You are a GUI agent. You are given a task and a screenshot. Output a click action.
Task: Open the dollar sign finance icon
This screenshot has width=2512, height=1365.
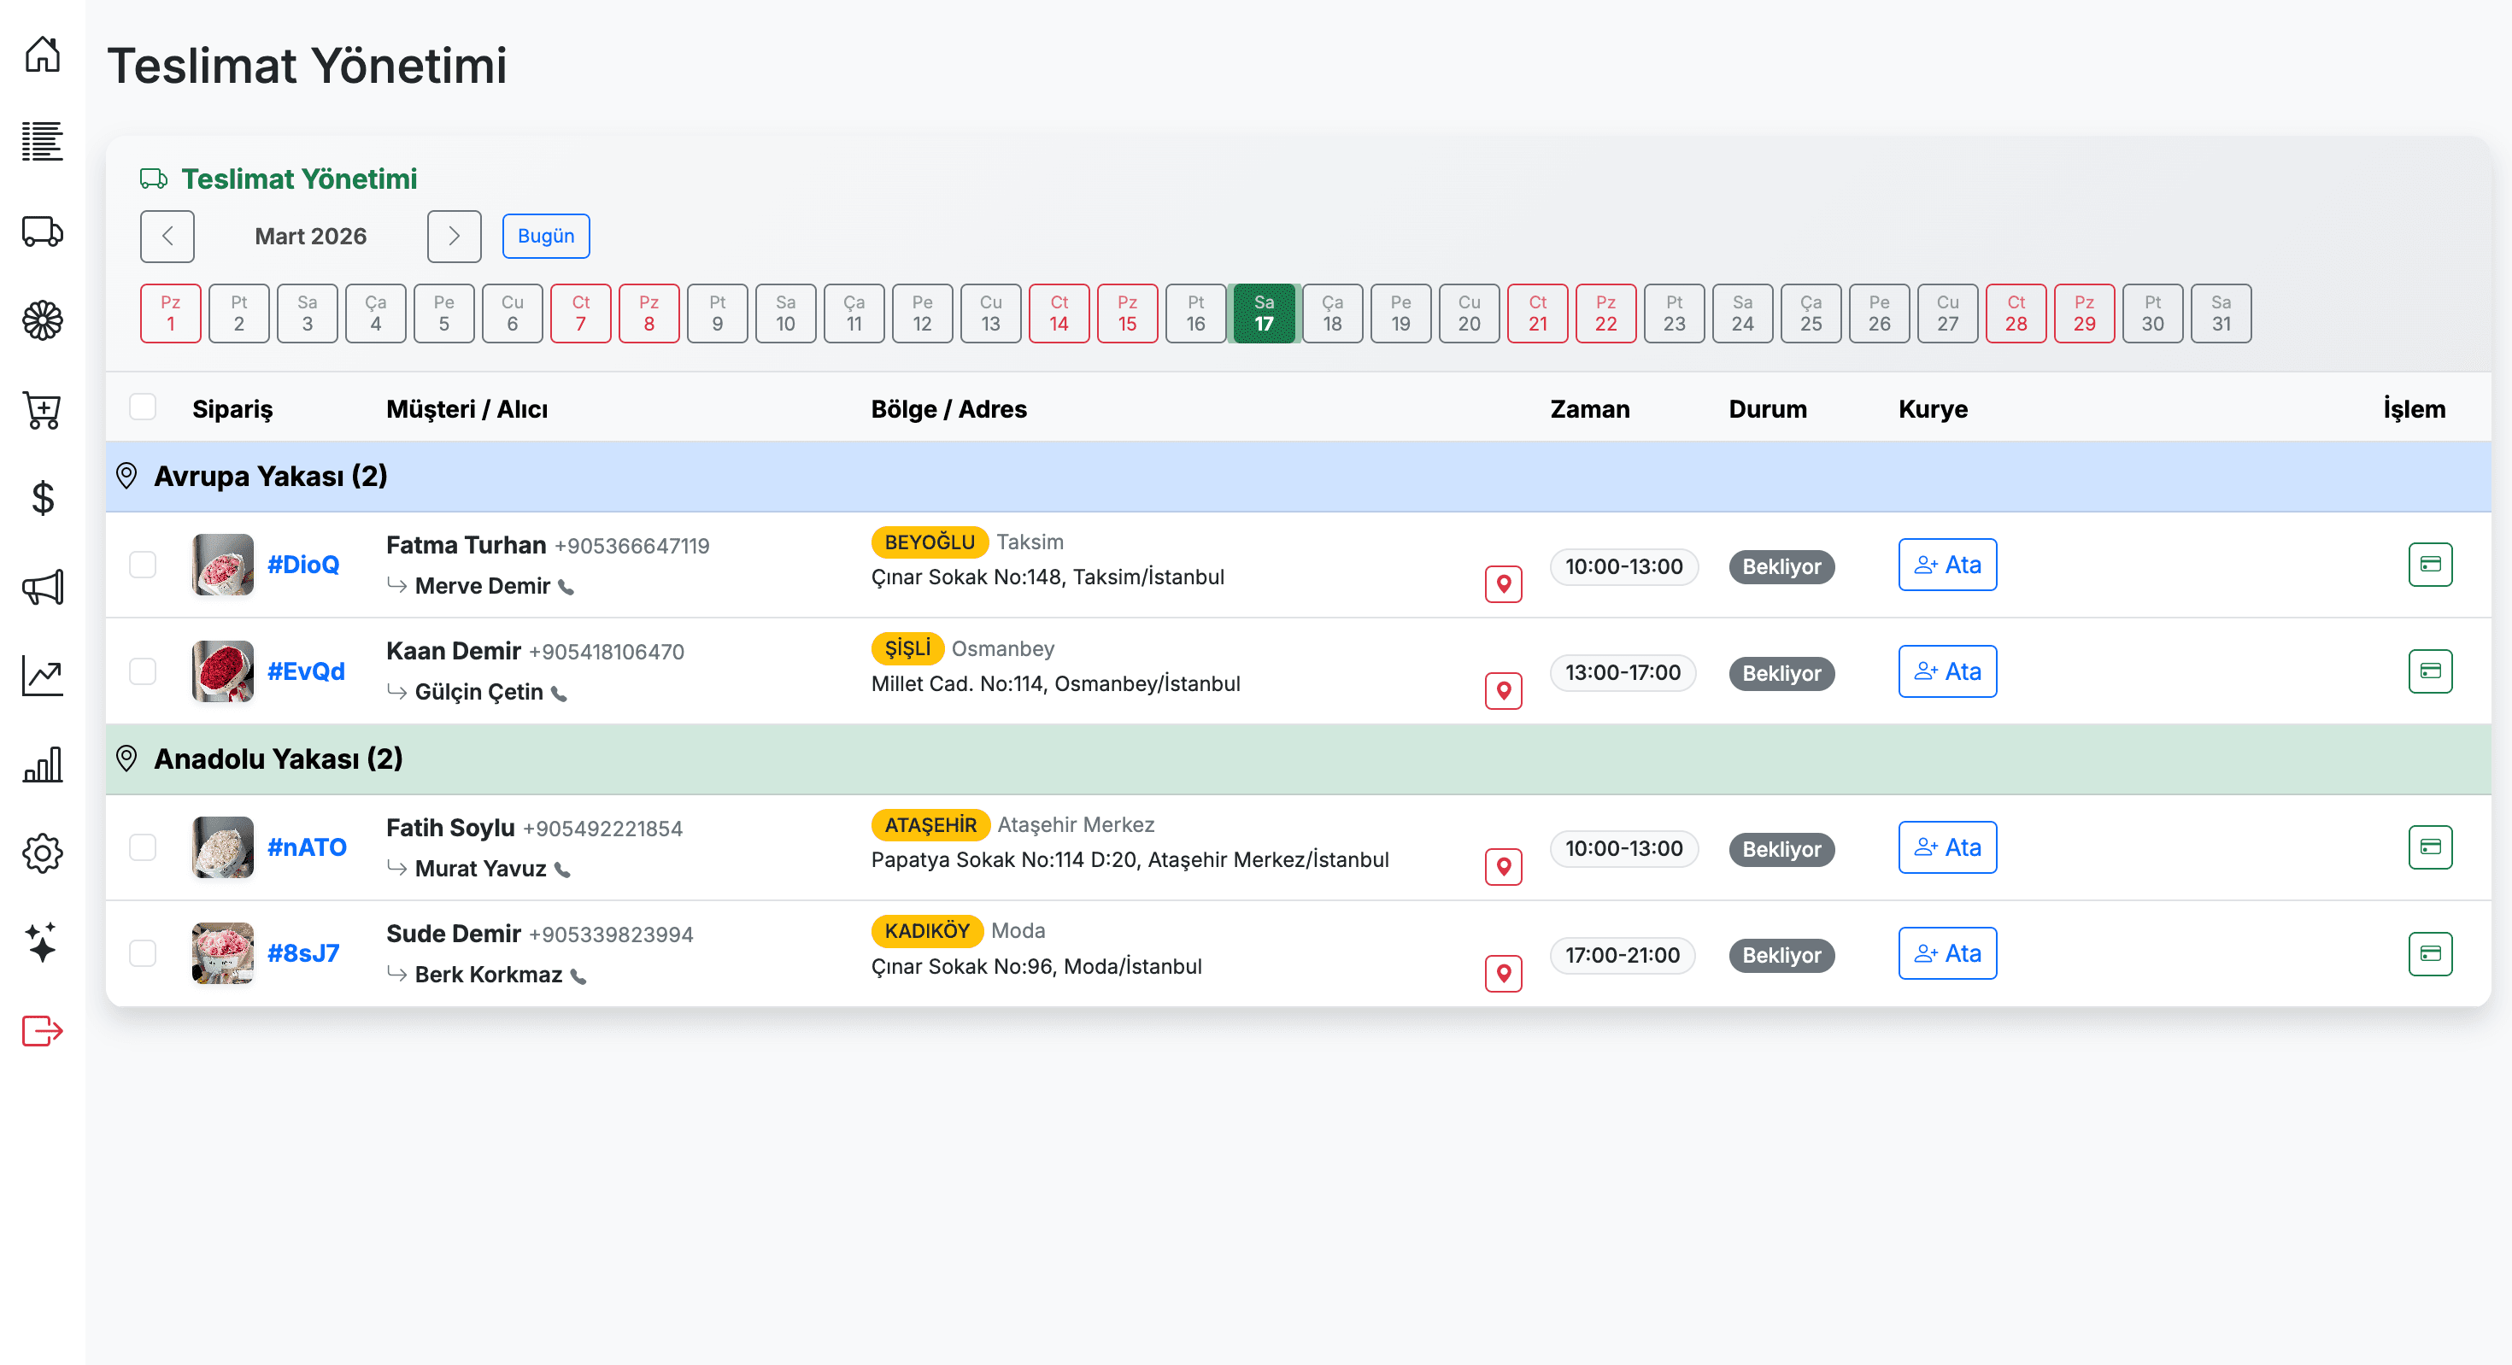(42, 498)
